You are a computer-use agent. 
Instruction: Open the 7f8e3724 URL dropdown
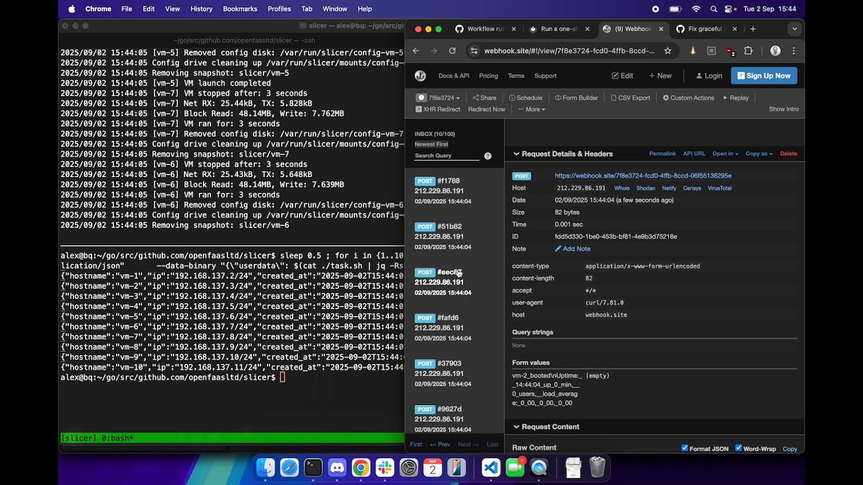tap(438, 98)
